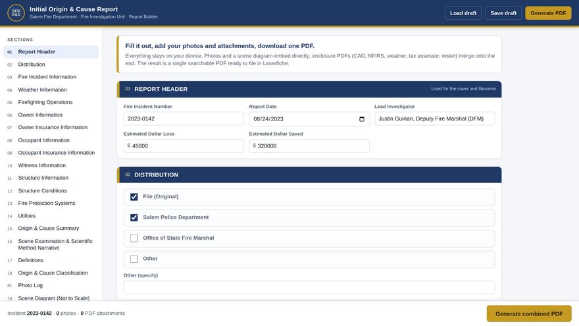Go to Fire Protection Systems
Image resolution: width=579 pixels, height=326 pixels.
coord(51,204)
